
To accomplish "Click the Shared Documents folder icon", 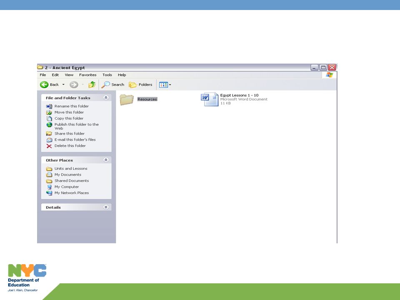I will pos(49,181).
